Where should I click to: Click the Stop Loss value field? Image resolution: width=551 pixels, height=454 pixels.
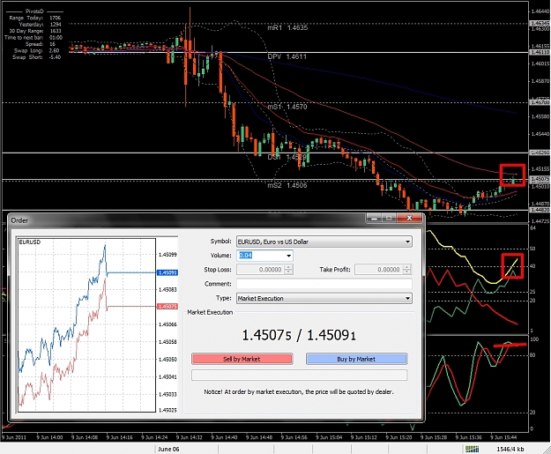pos(262,270)
